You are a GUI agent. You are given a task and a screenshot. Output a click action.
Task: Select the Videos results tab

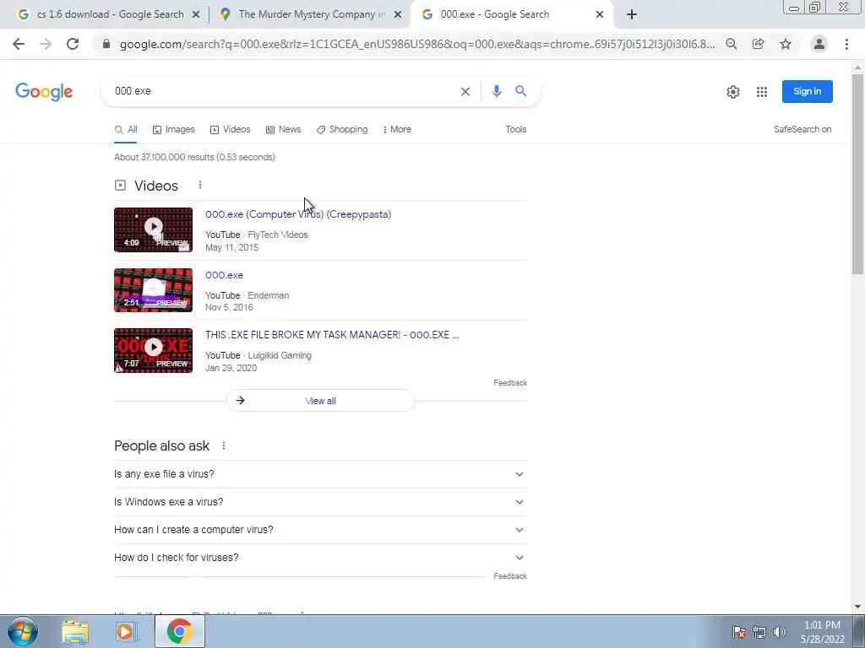click(x=230, y=129)
